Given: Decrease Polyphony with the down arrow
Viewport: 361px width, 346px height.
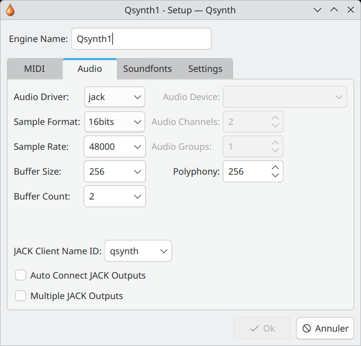Looking at the screenshot, I should [275, 175].
